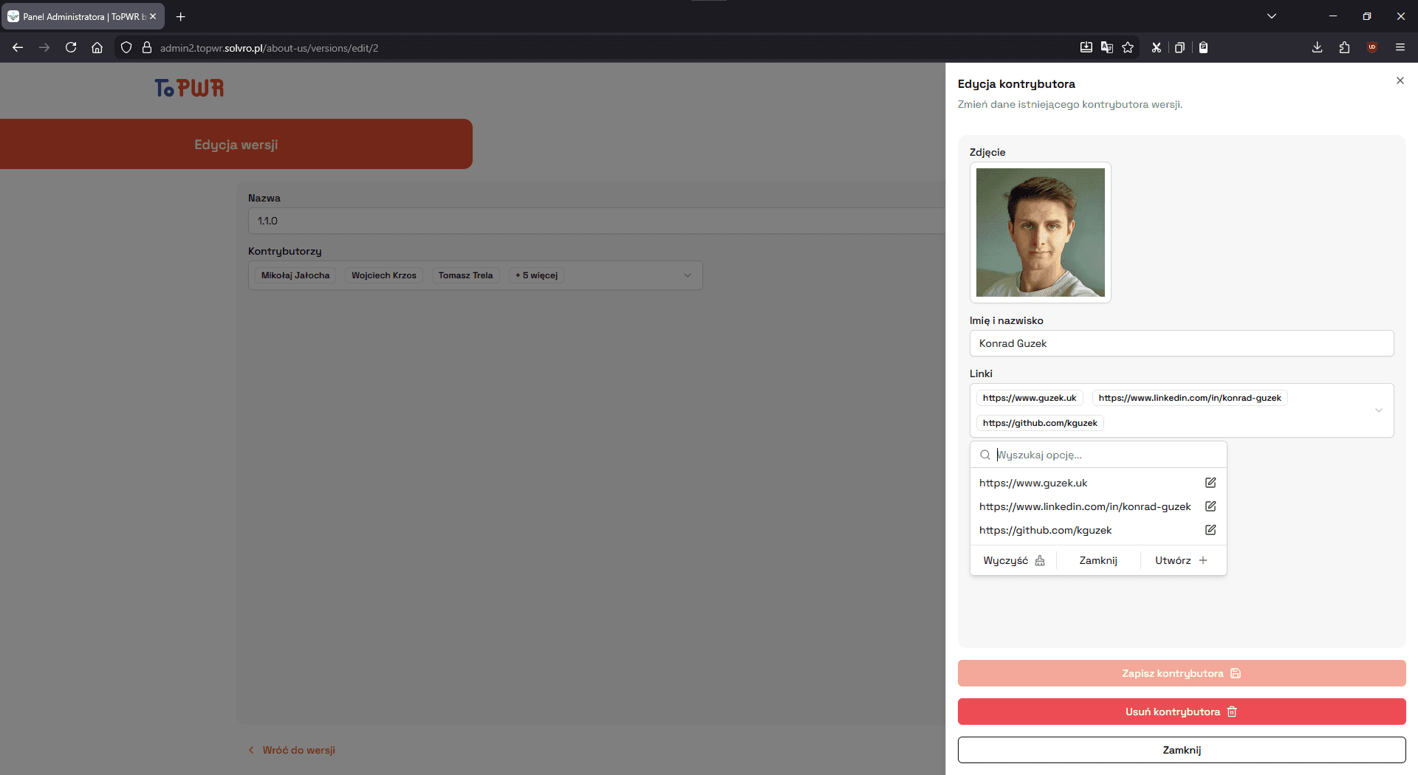Click the ToPWR logo in the header
This screenshot has height=775, width=1418.
(x=189, y=88)
